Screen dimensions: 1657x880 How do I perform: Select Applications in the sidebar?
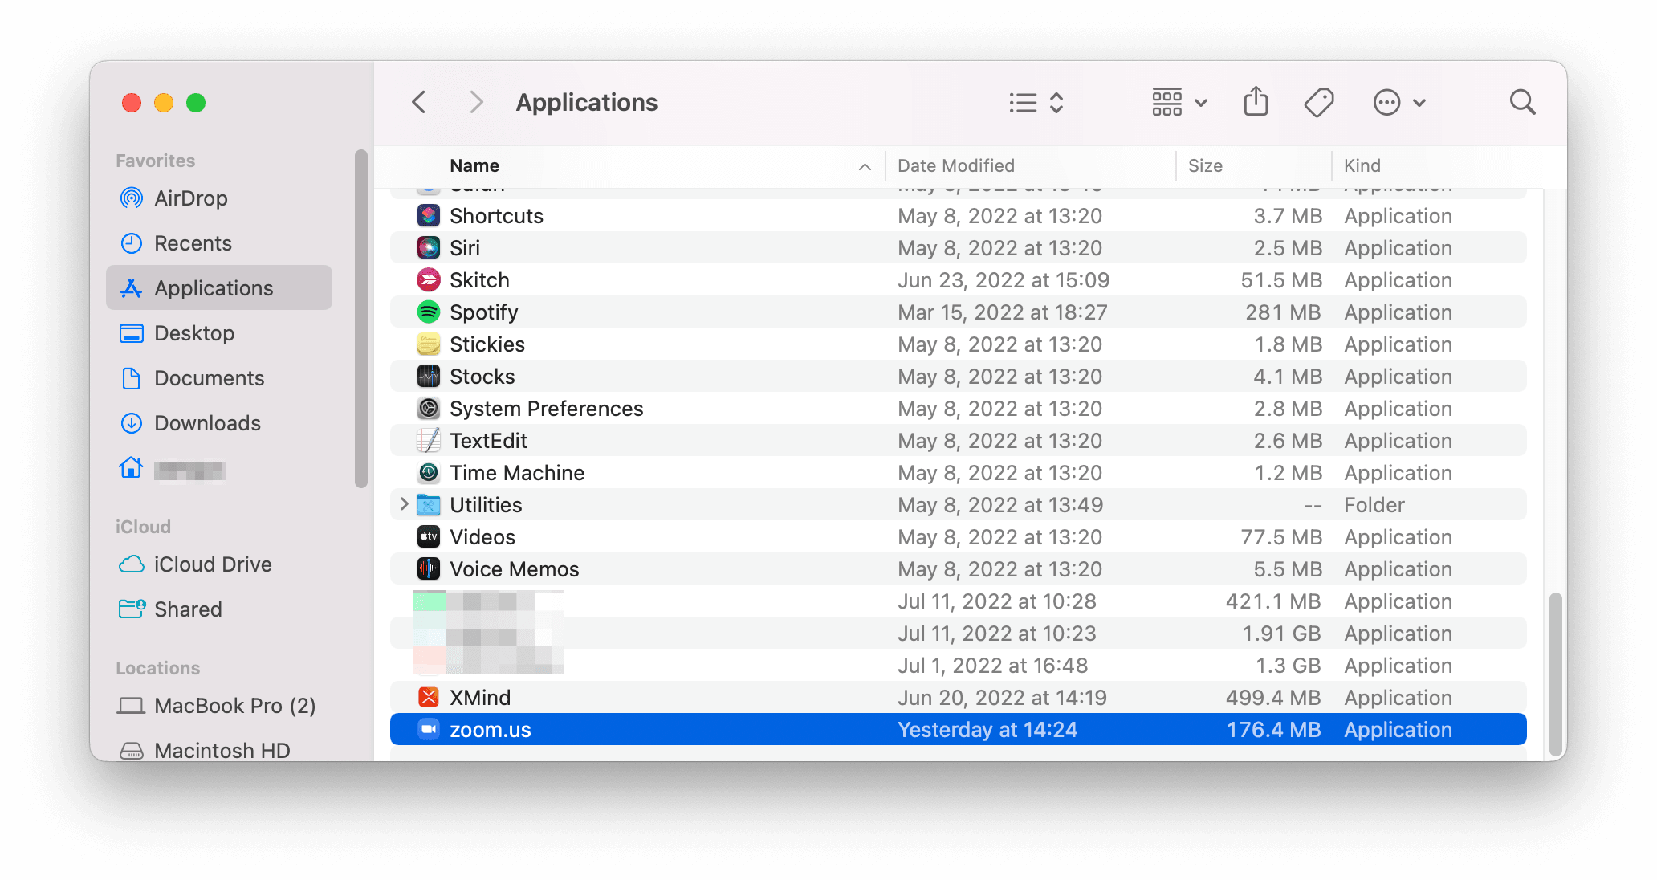(x=218, y=287)
